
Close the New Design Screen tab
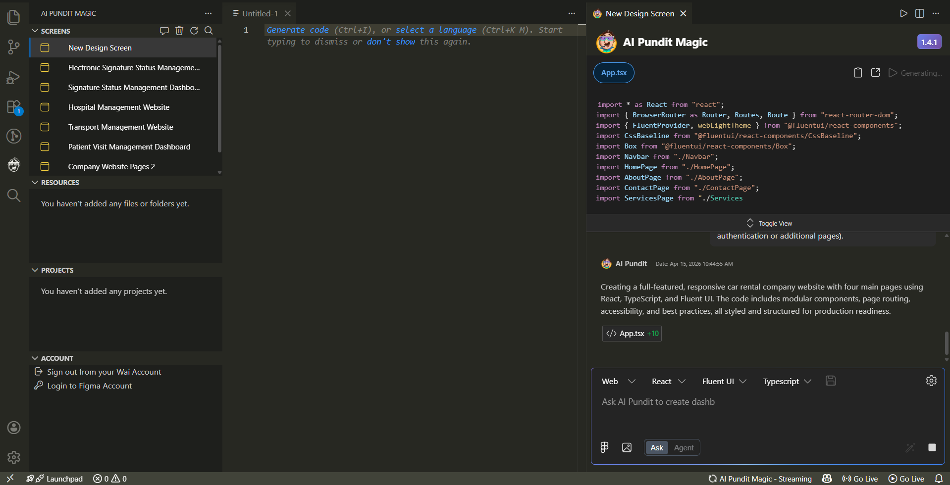pyautogui.click(x=683, y=13)
